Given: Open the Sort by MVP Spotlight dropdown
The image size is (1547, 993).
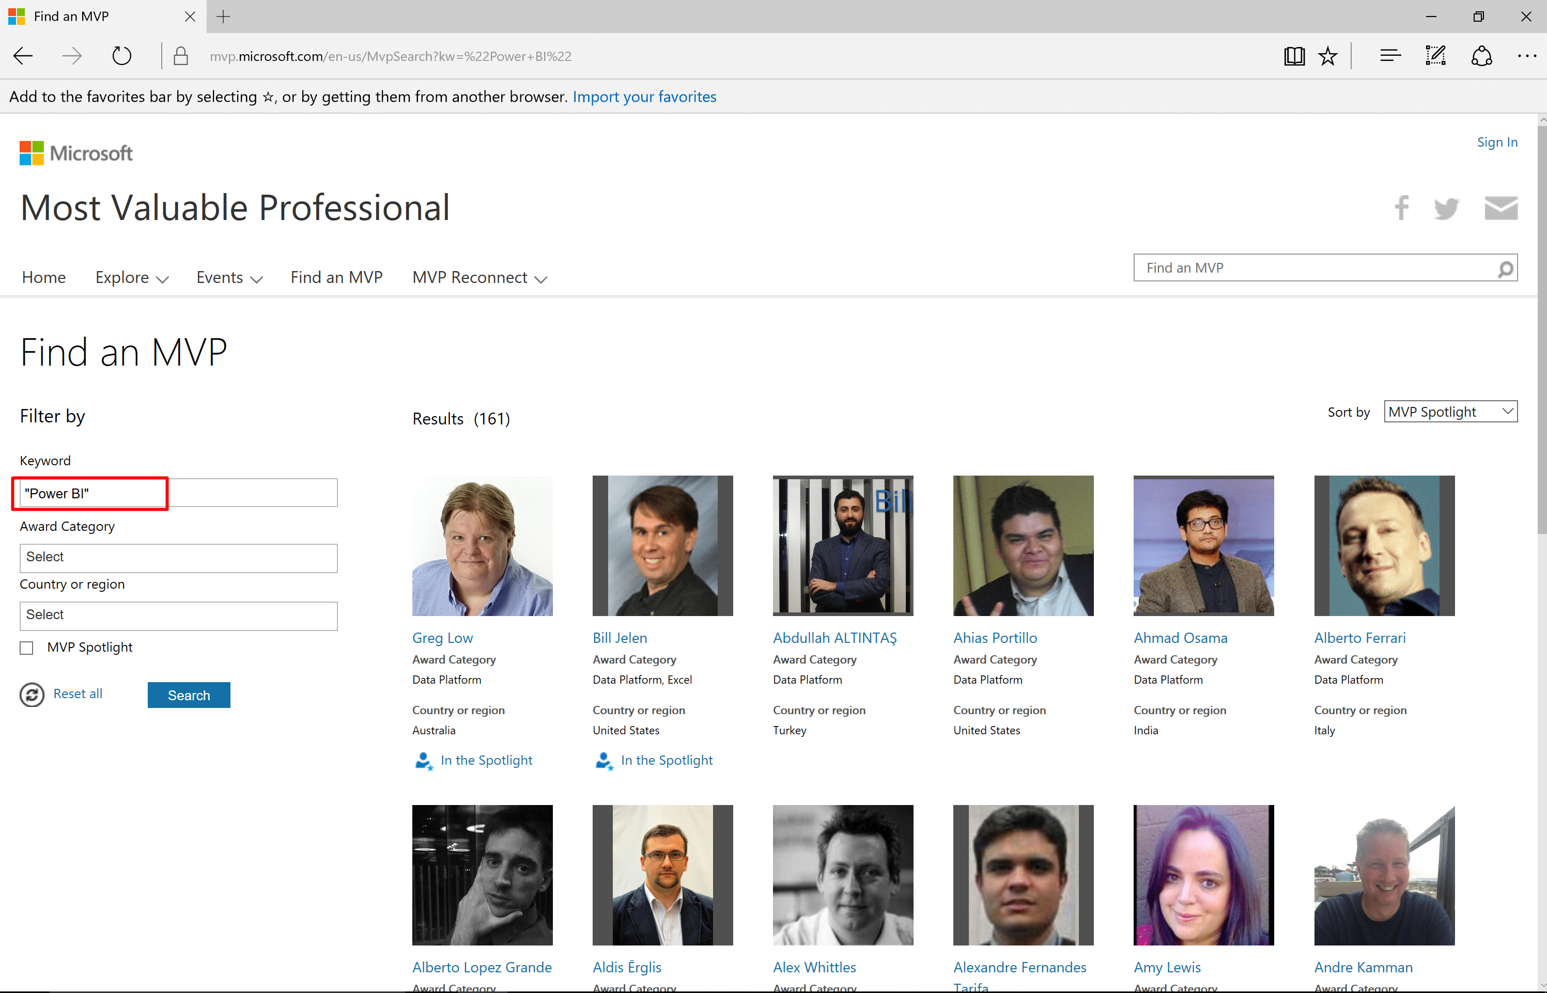Looking at the screenshot, I should (x=1450, y=412).
